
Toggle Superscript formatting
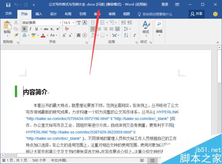(58, 29)
